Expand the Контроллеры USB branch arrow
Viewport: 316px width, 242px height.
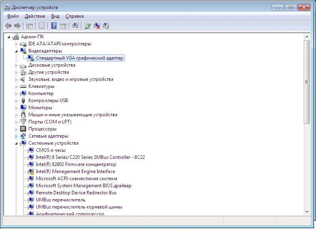click(x=16, y=101)
